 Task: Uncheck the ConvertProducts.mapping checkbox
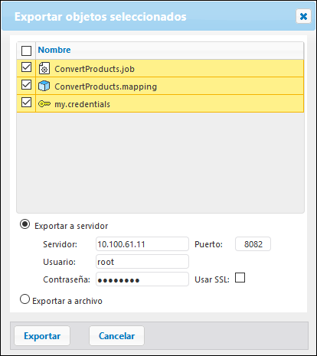[x=26, y=85]
